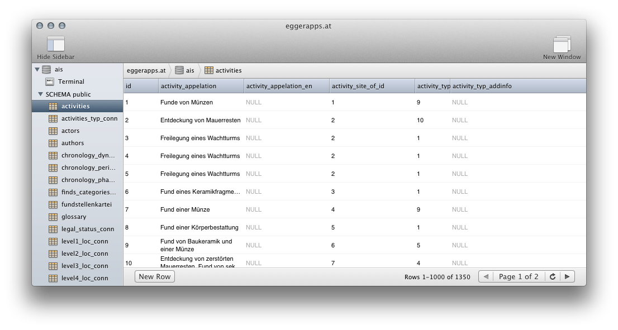Select the 'Entdeckung von Mauerresten' cell
The width and height of the screenshot is (618, 330).
click(200, 120)
